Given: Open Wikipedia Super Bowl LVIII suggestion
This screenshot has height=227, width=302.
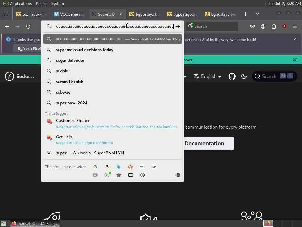Looking at the screenshot, I should tap(112, 153).
